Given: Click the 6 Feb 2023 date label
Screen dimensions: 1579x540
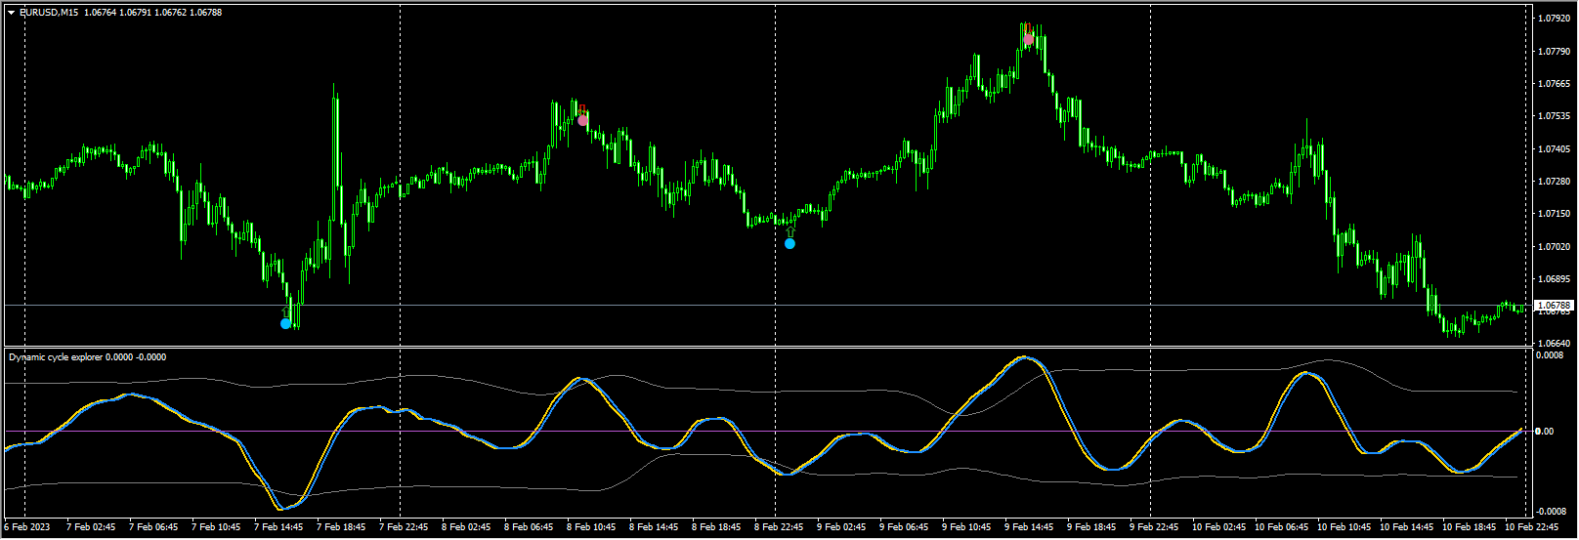Looking at the screenshot, I should [26, 527].
